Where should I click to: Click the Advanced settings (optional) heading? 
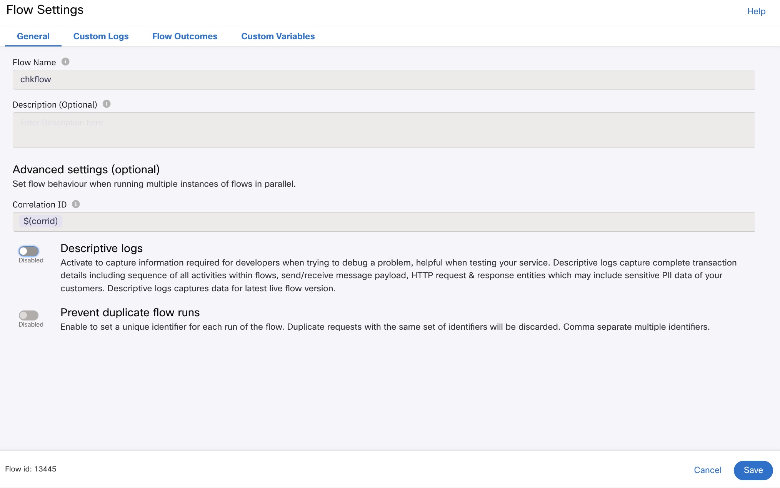[86, 169]
